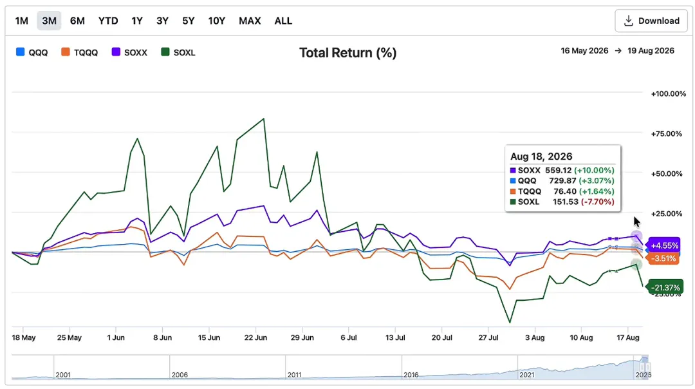Image resolution: width=695 pixels, height=389 pixels.
Task: Switch to MAX range
Action: click(250, 21)
